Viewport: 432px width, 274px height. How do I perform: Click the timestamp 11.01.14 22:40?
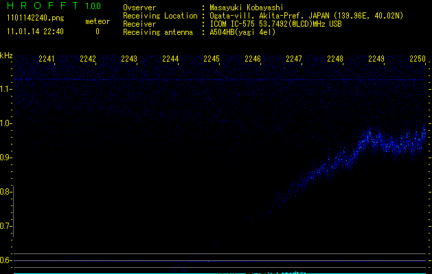(x=35, y=32)
